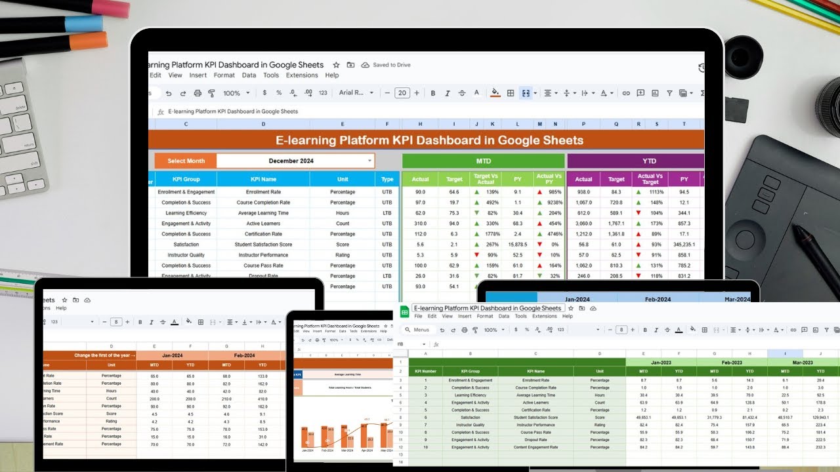This screenshot has height=472, width=840.
Task: Toggle Strikethrough in the bottom-left laptop window
Action: tap(163, 322)
